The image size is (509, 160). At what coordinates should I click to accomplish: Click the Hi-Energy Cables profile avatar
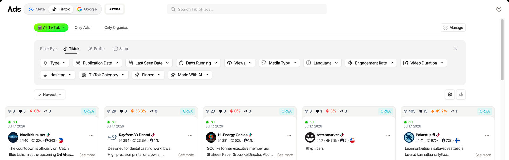211,137
